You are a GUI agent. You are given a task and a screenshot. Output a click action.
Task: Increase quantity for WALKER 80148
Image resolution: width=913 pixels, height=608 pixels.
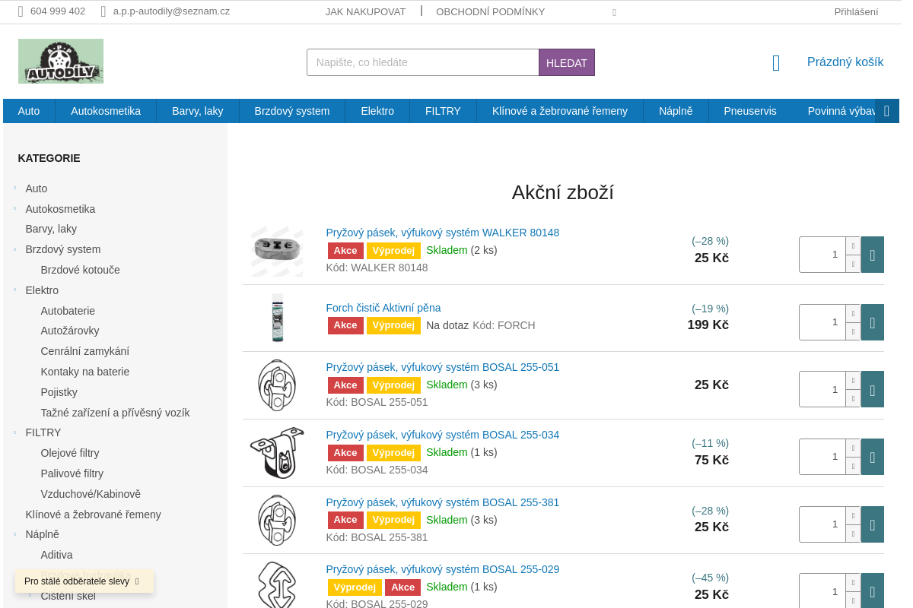pyautogui.click(x=853, y=246)
